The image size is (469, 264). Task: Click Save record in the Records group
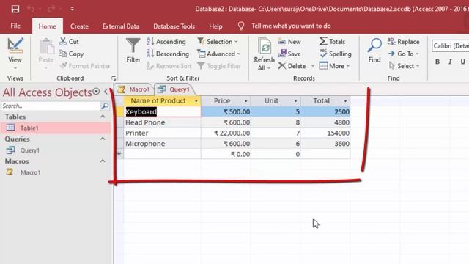tap(289, 54)
